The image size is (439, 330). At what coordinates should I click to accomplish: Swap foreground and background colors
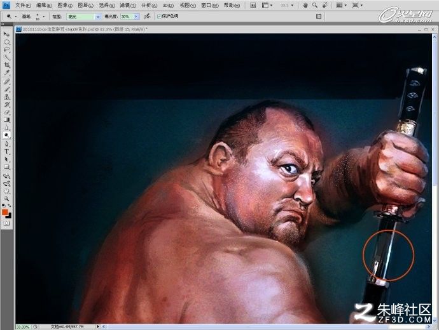pyautogui.click(x=10, y=206)
